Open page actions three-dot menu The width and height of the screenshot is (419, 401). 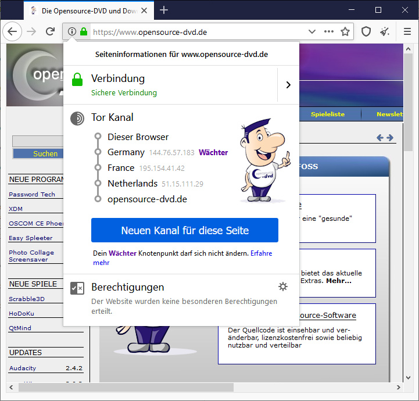click(329, 31)
